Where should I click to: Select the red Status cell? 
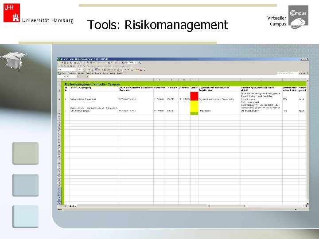point(195,96)
